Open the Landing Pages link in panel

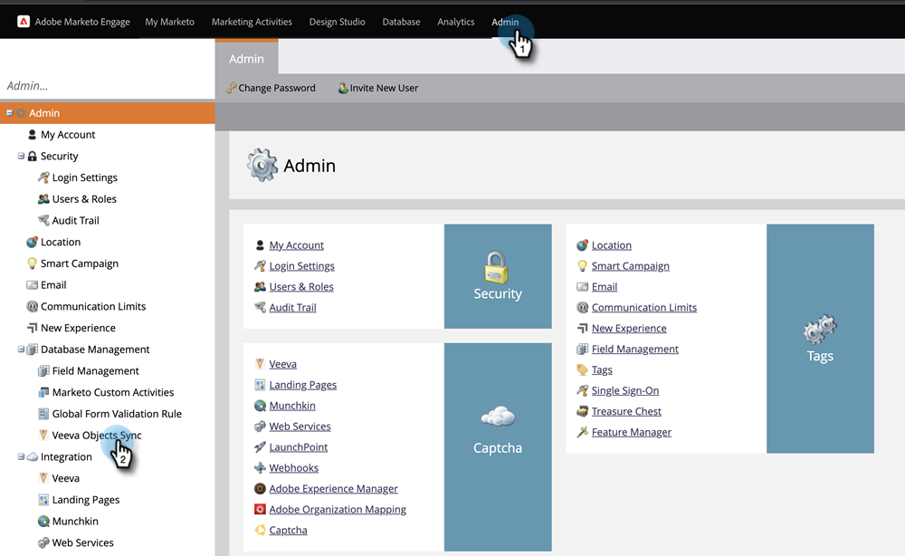point(303,385)
